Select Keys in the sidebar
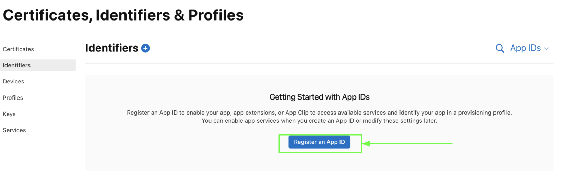 [9, 114]
